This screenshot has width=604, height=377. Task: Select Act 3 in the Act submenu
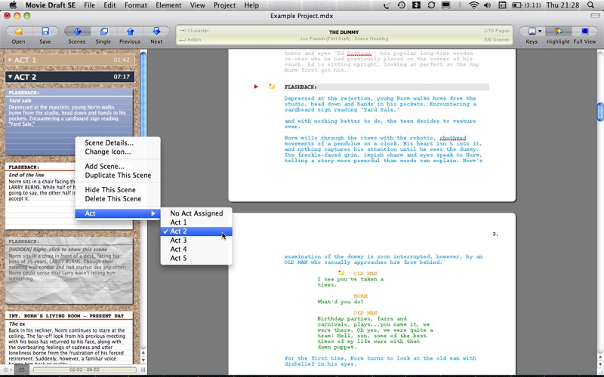178,241
